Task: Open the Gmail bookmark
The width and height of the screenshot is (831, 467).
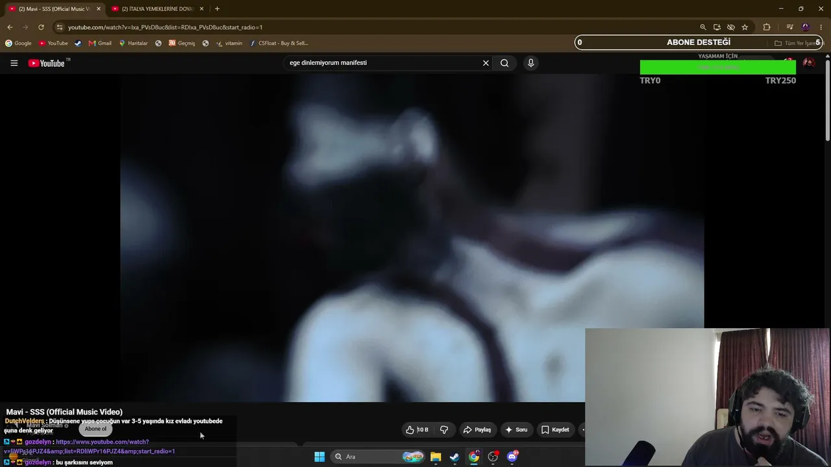Action: [x=100, y=43]
